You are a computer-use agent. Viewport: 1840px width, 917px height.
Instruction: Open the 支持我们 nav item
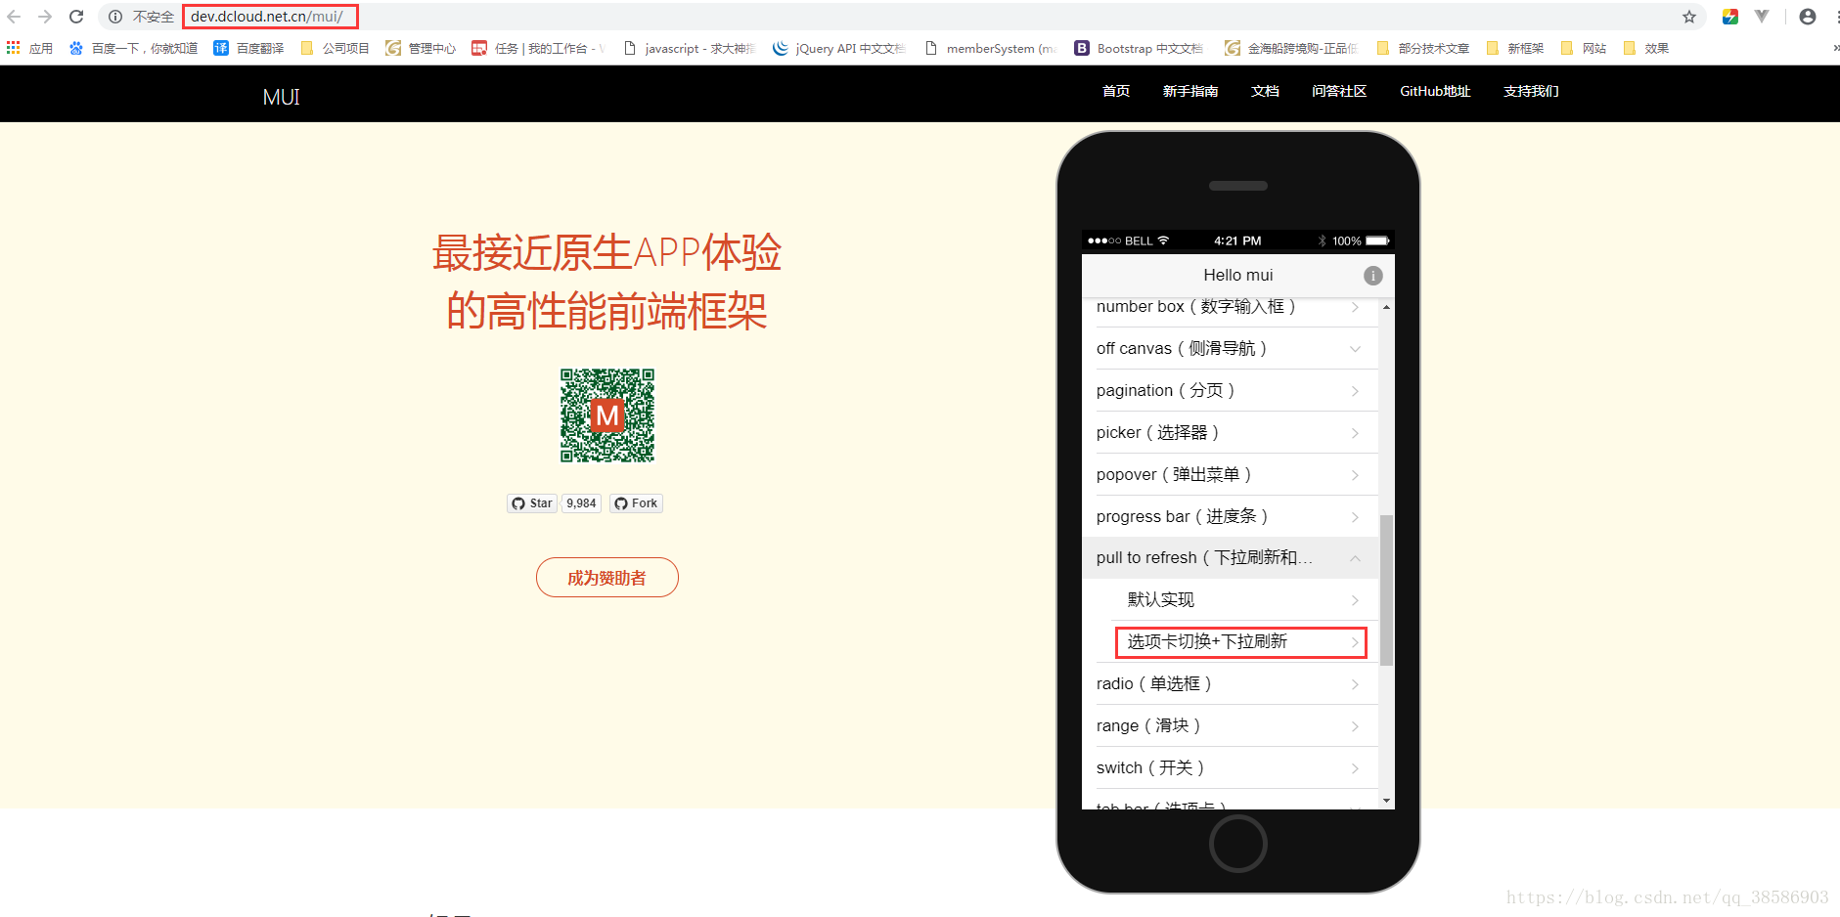(1531, 91)
